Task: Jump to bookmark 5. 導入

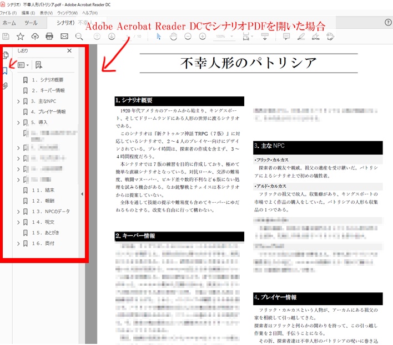Action: (x=39, y=122)
